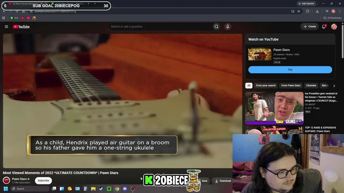The height and width of the screenshot is (193, 344).
Task: Open Chrome's three-dot menu
Action: pyautogui.click(x=340, y=11)
